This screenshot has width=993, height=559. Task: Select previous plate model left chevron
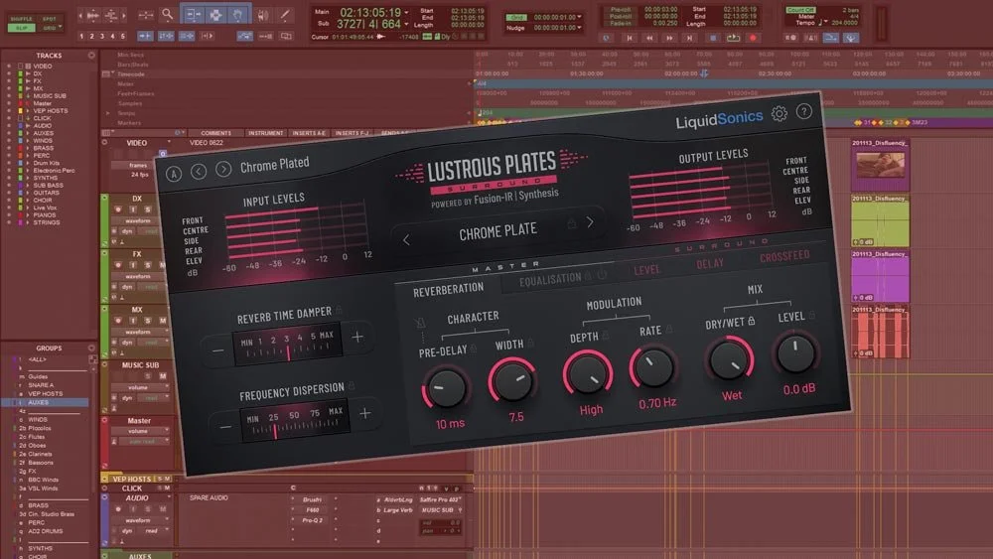tap(406, 240)
